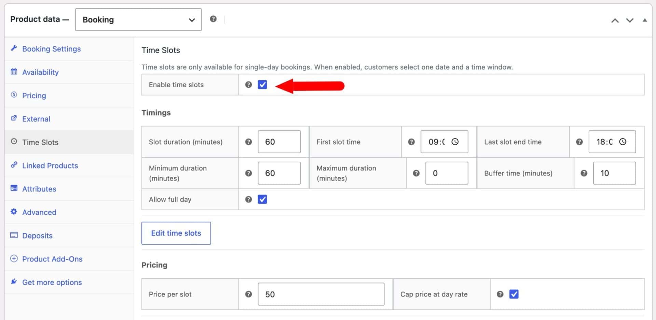This screenshot has height=320, width=656.
Task: Click help icon for Slot duration
Action: click(248, 142)
